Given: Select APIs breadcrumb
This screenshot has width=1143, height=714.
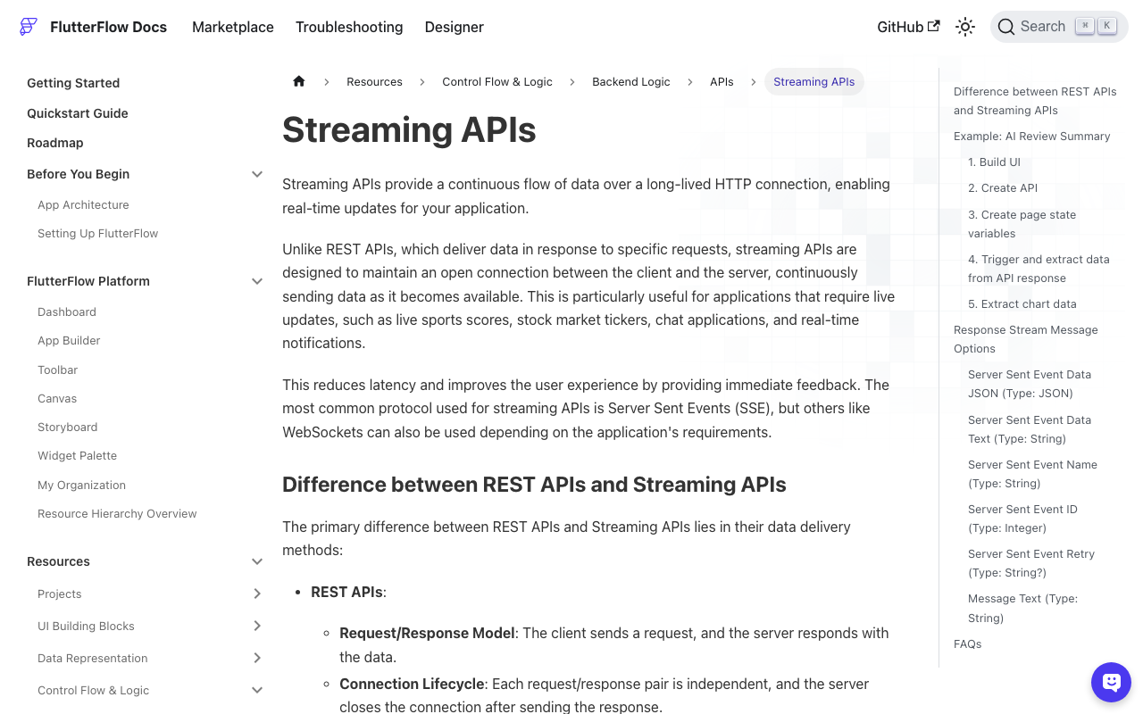Looking at the screenshot, I should [722, 81].
